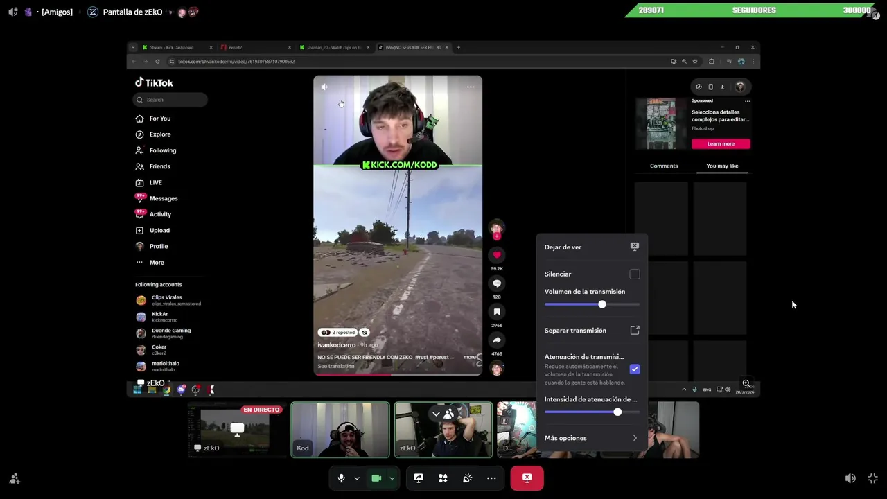Open Duende Gaming following account
The height and width of the screenshot is (499, 887).
164,333
